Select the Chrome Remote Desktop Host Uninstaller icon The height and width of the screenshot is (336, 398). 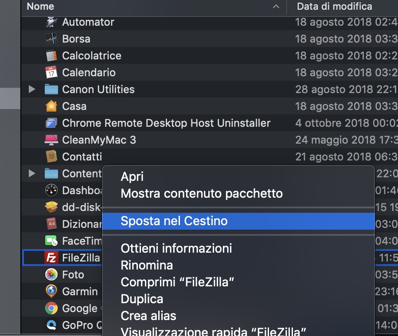[51, 123]
